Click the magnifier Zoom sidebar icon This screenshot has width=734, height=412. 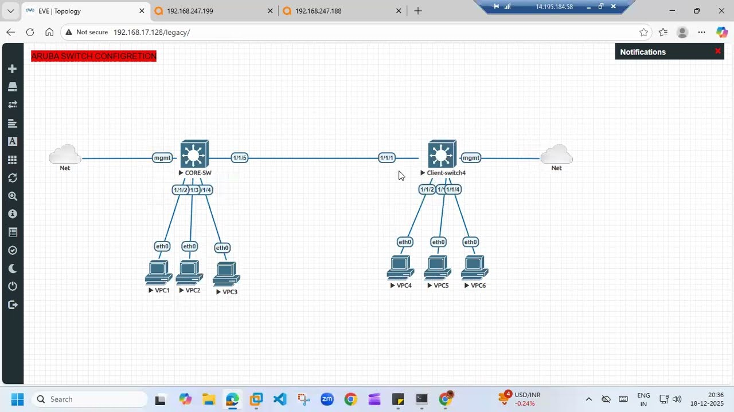[12, 196]
